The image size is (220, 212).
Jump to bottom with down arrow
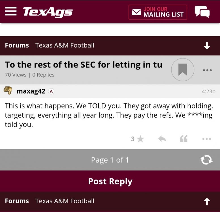click(x=207, y=46)
